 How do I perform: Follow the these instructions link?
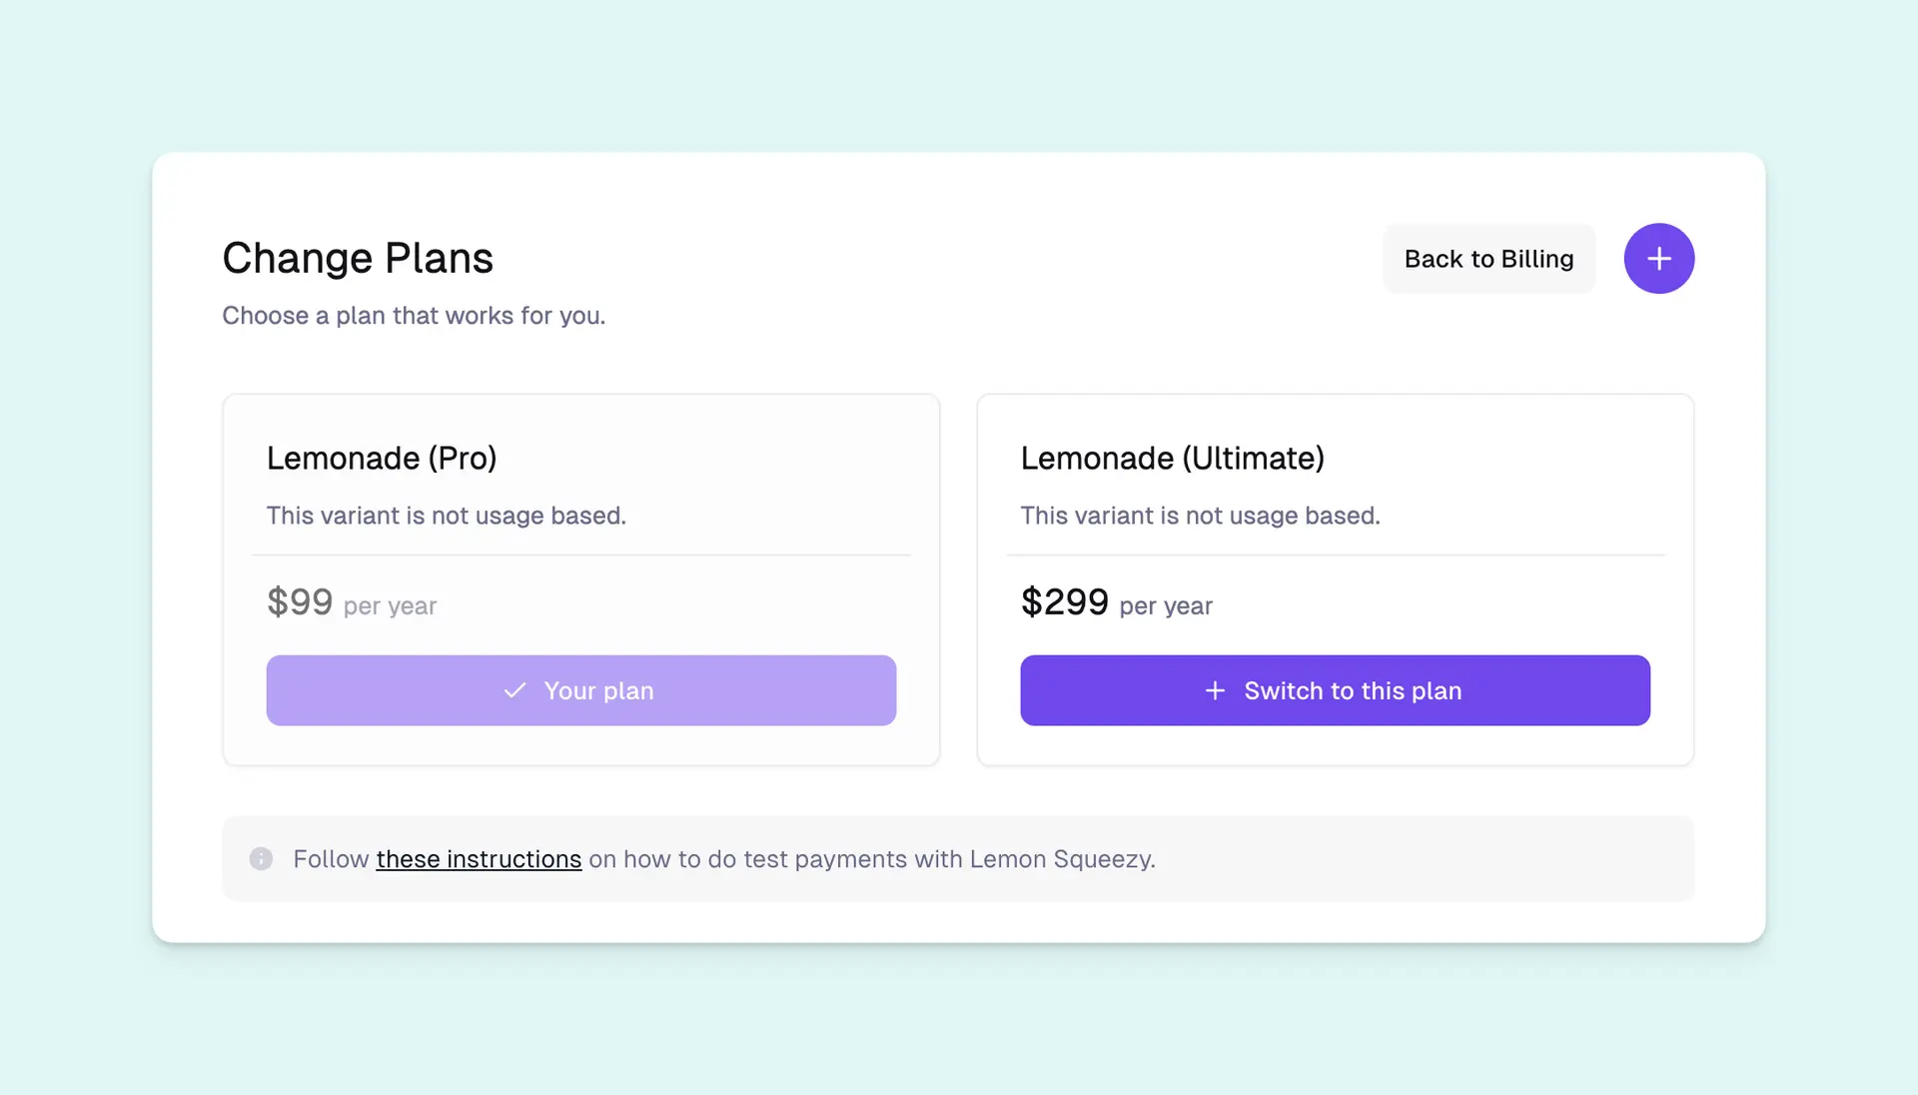click(x=478, y=858)
